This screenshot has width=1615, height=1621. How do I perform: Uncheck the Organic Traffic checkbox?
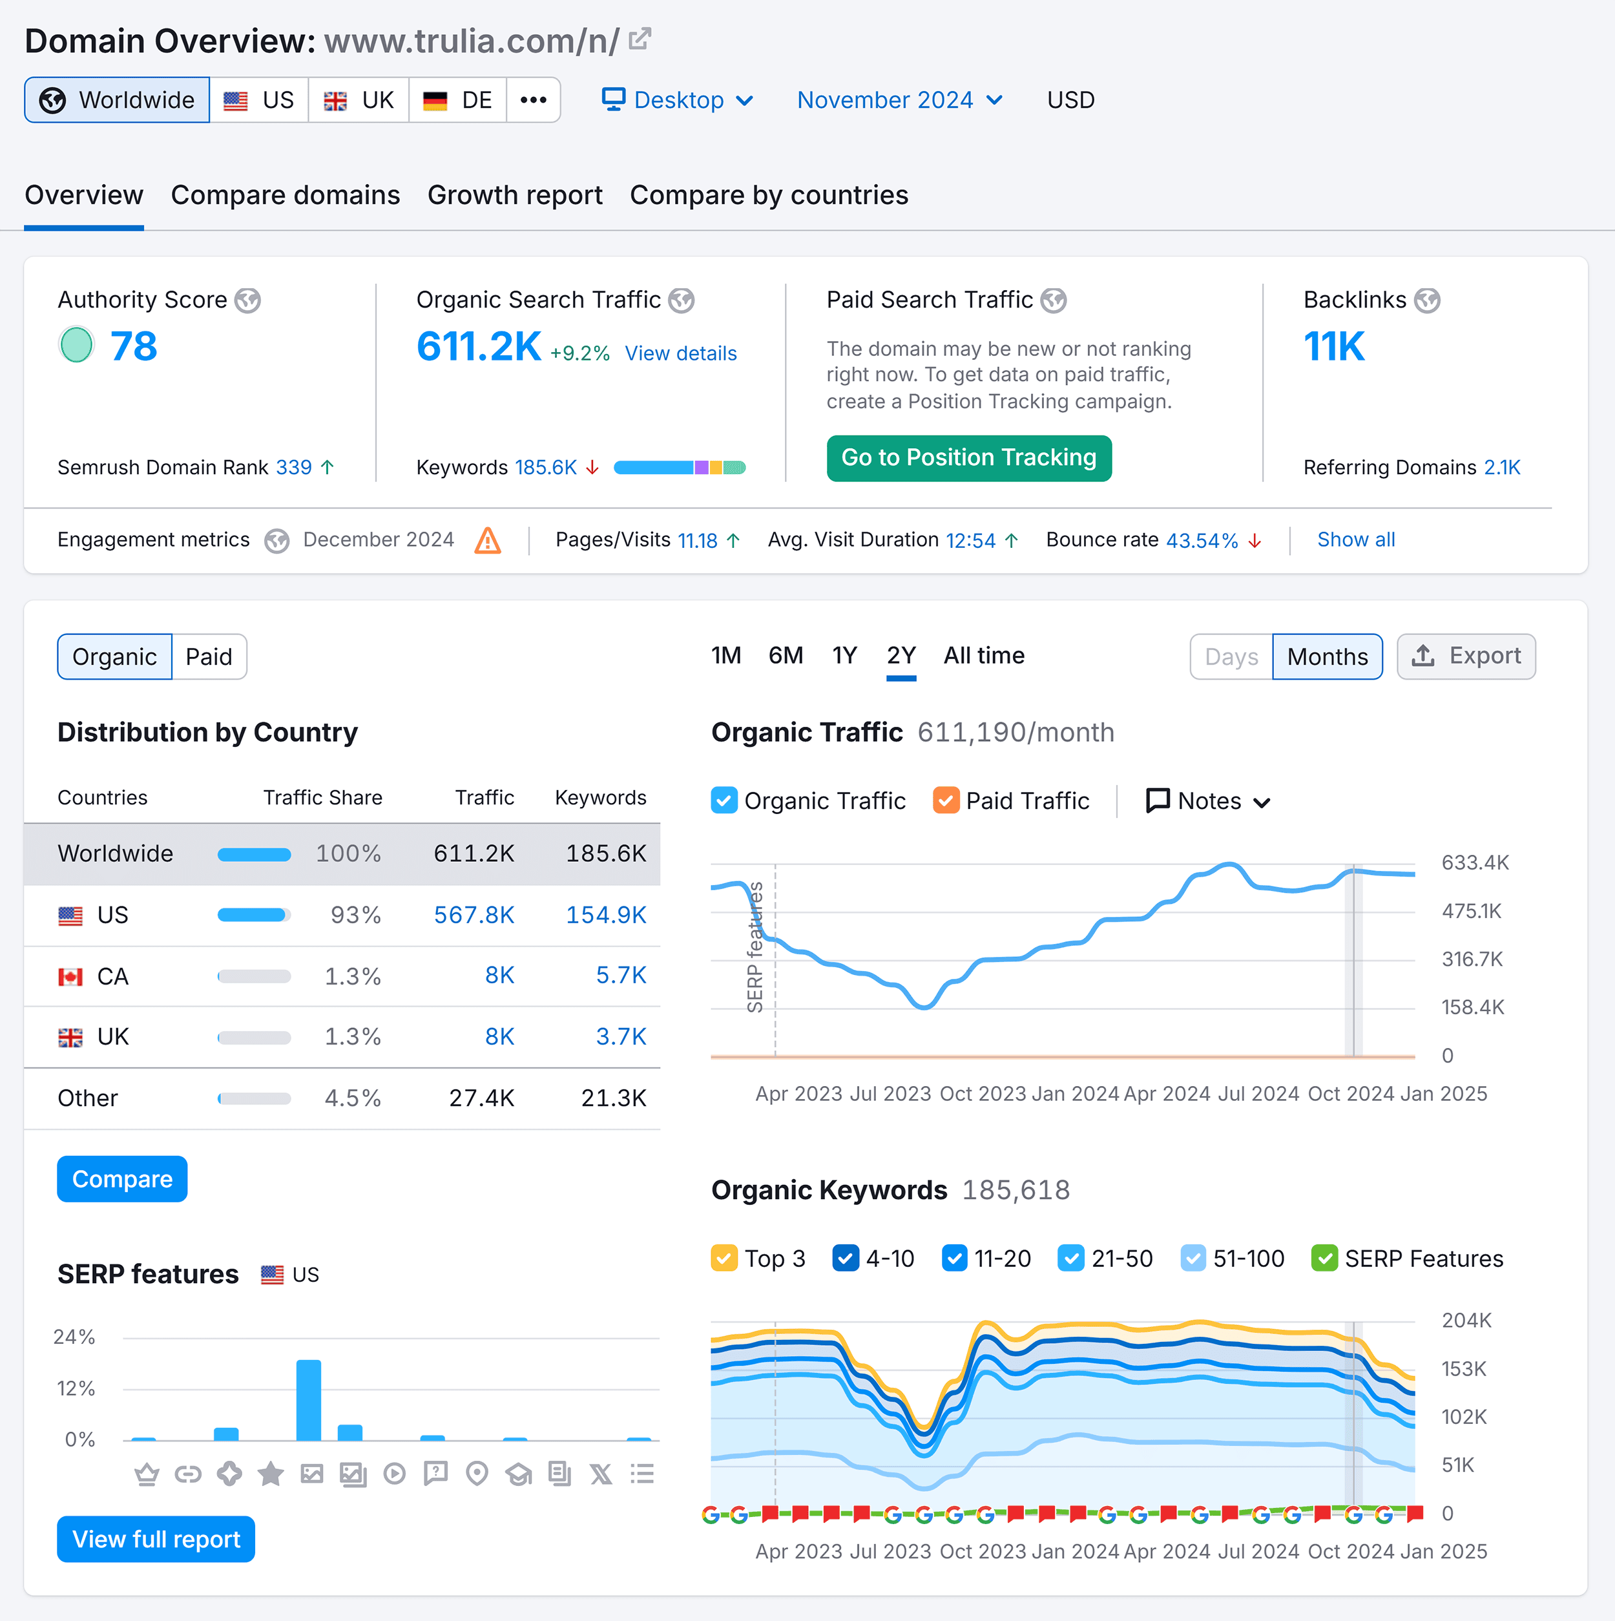(x=724, y=800)
